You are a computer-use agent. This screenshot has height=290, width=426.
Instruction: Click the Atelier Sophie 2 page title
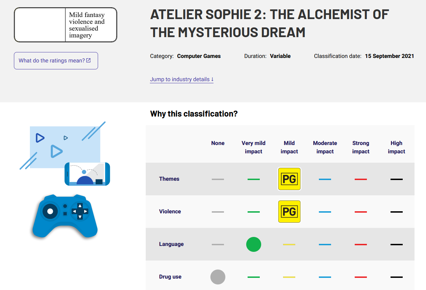[270, 23]
